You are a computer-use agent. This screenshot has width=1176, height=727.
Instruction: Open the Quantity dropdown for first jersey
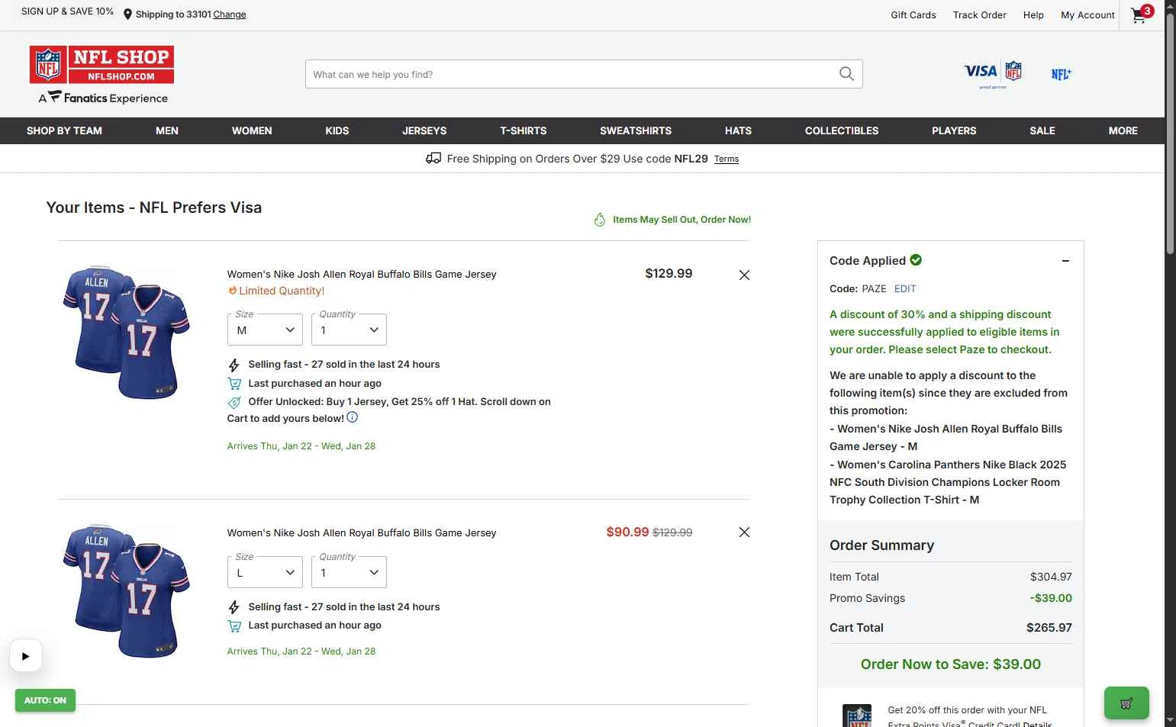coord(349,330)
